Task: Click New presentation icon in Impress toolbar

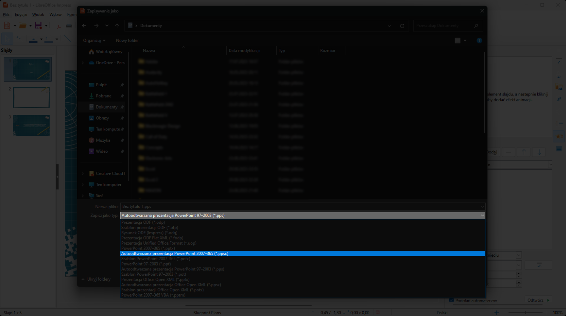Action: (x=7, y=25)
